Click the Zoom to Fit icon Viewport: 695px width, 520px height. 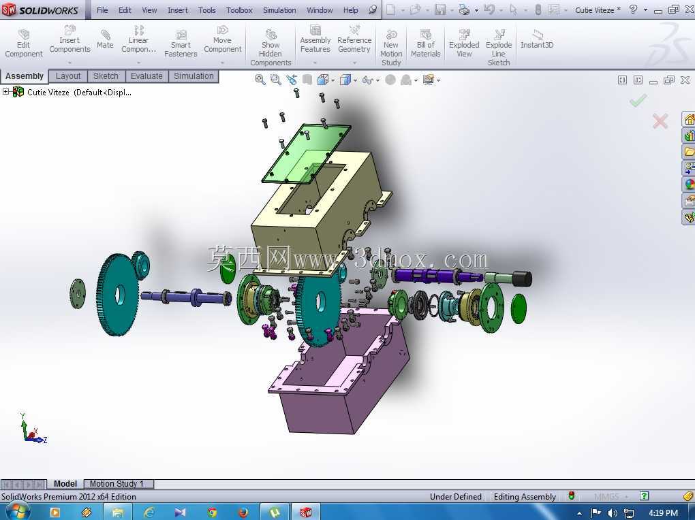tap(260, 80)
